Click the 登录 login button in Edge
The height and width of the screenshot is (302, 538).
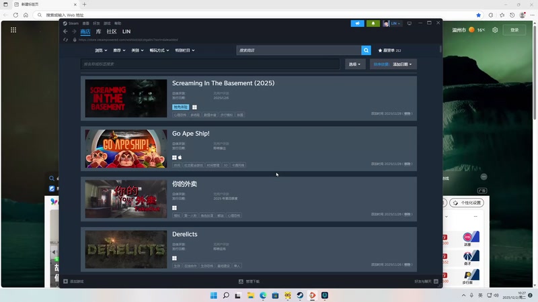[514, 30]
